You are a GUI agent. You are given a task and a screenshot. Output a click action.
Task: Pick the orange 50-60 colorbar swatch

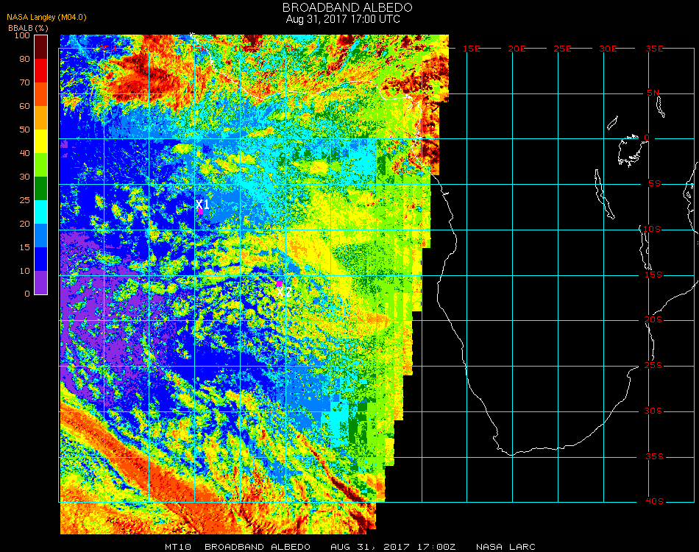pos(41,118)
